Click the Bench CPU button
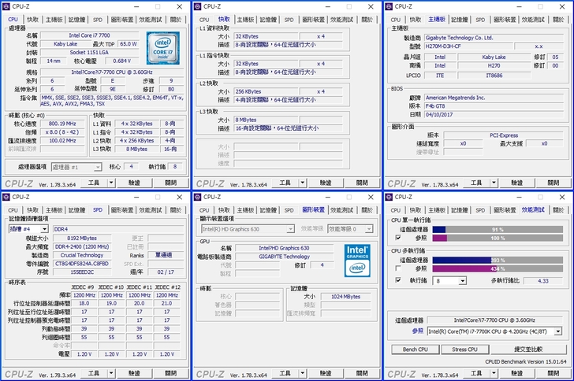 pyautogui.click(x=415, y=350)
